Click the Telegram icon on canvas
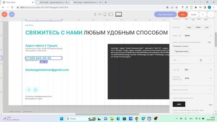 point(28,90)
